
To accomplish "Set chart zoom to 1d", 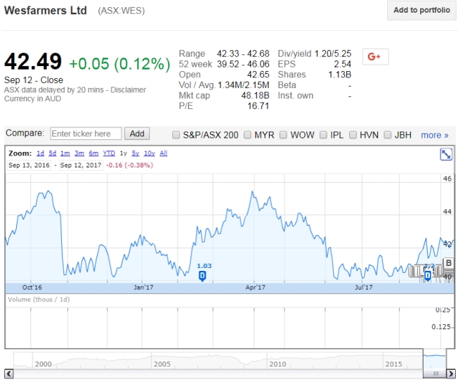I will pos(40,153).
